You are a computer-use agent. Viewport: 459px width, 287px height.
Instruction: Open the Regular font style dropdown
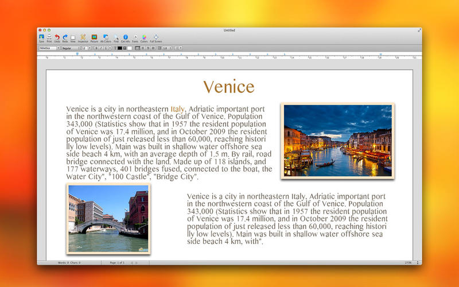71,48
